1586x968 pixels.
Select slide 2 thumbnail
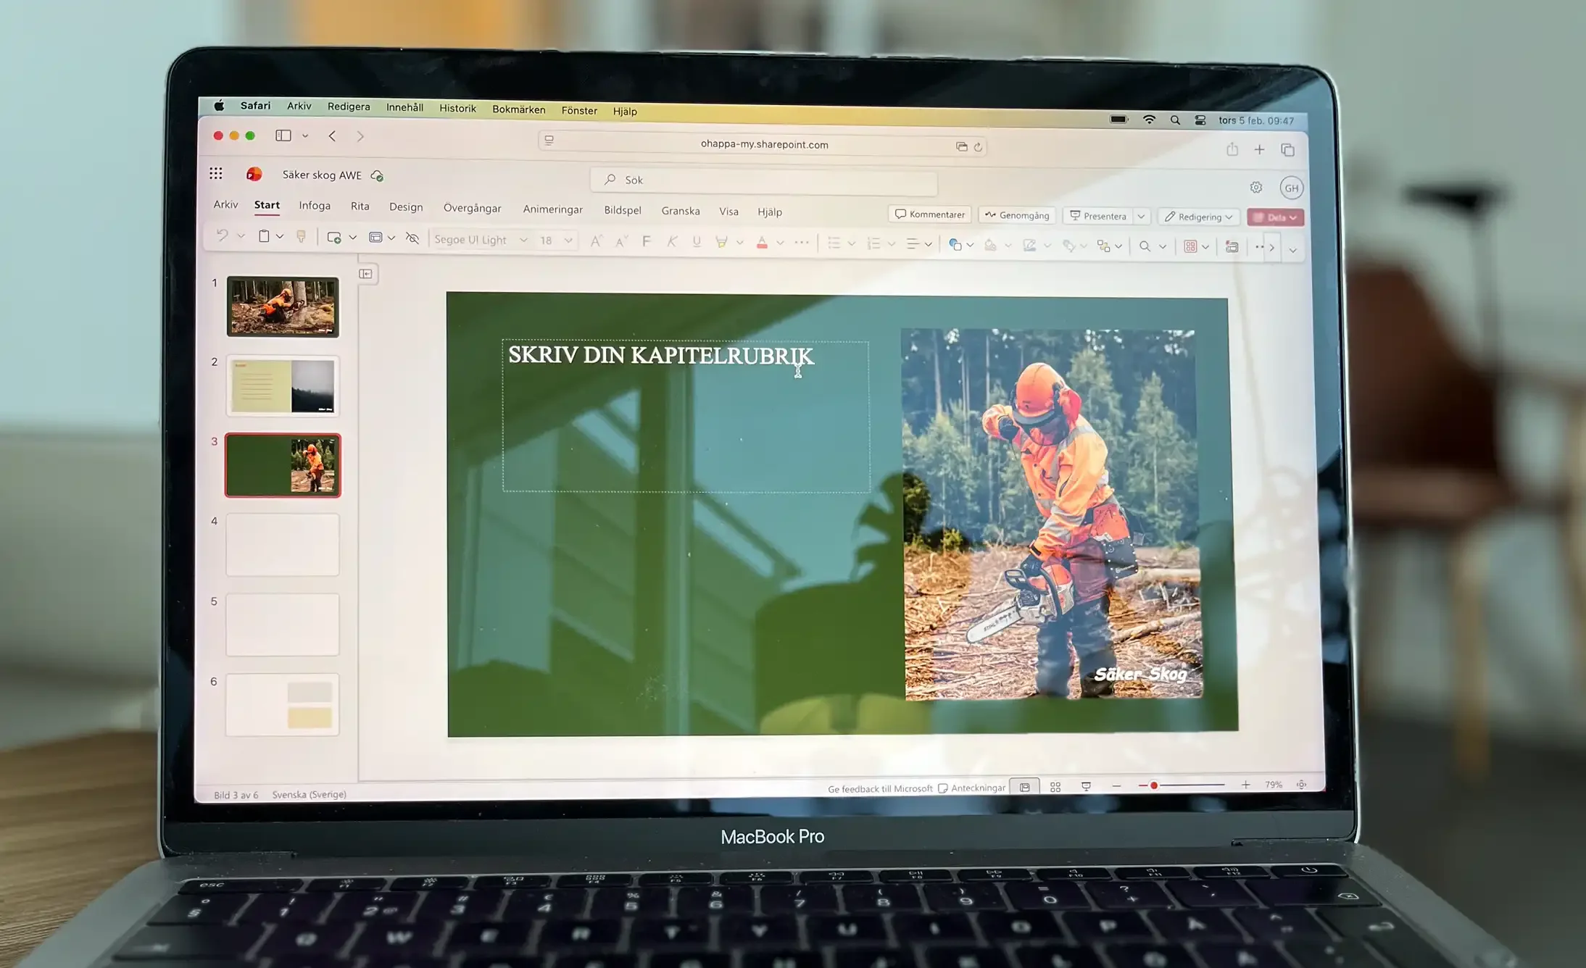[x=283, y=385]
